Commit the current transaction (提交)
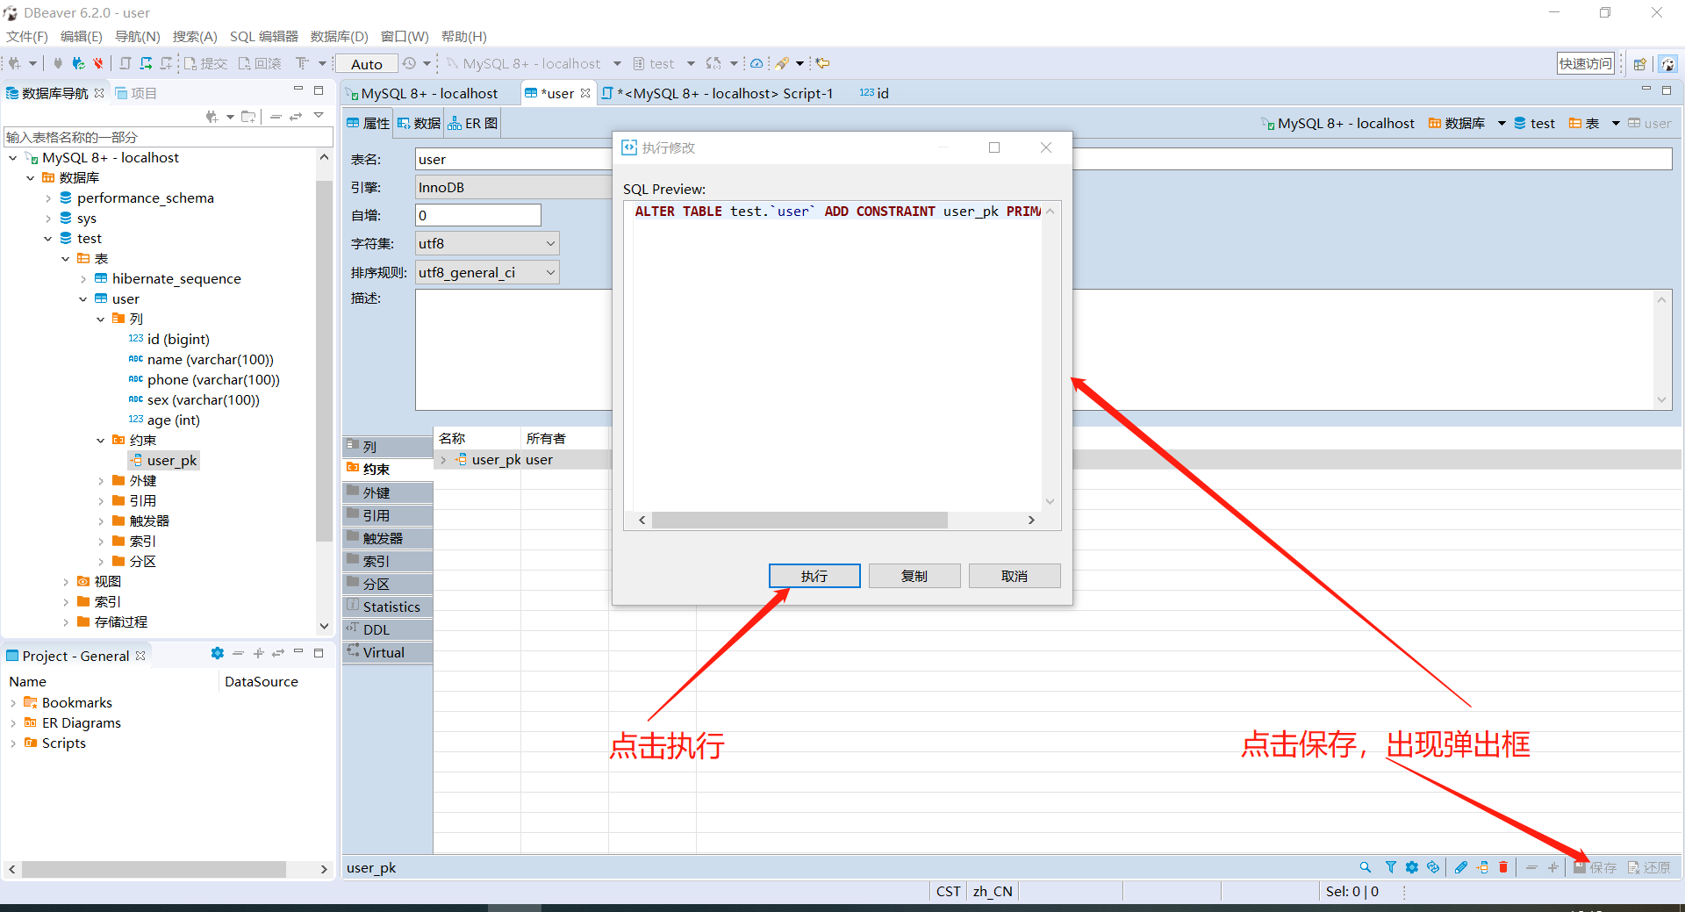Screen dimensions: 1685x912 (x=205, y=62)
